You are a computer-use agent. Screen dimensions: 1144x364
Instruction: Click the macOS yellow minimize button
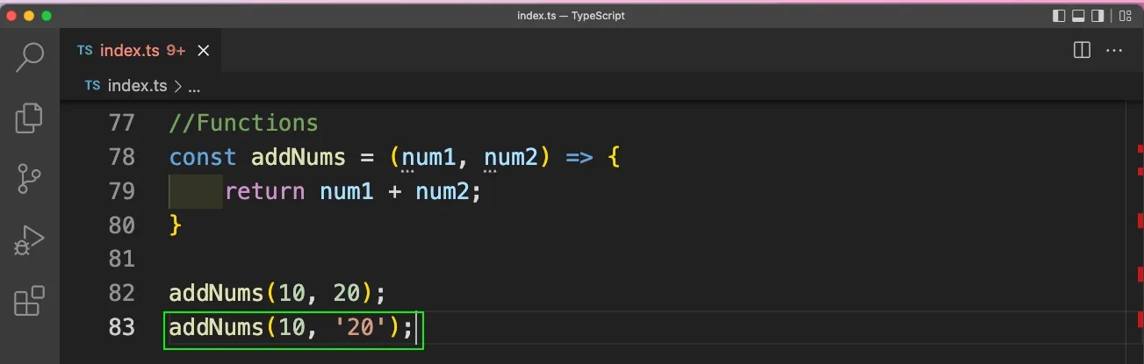[x=29, y=16]
